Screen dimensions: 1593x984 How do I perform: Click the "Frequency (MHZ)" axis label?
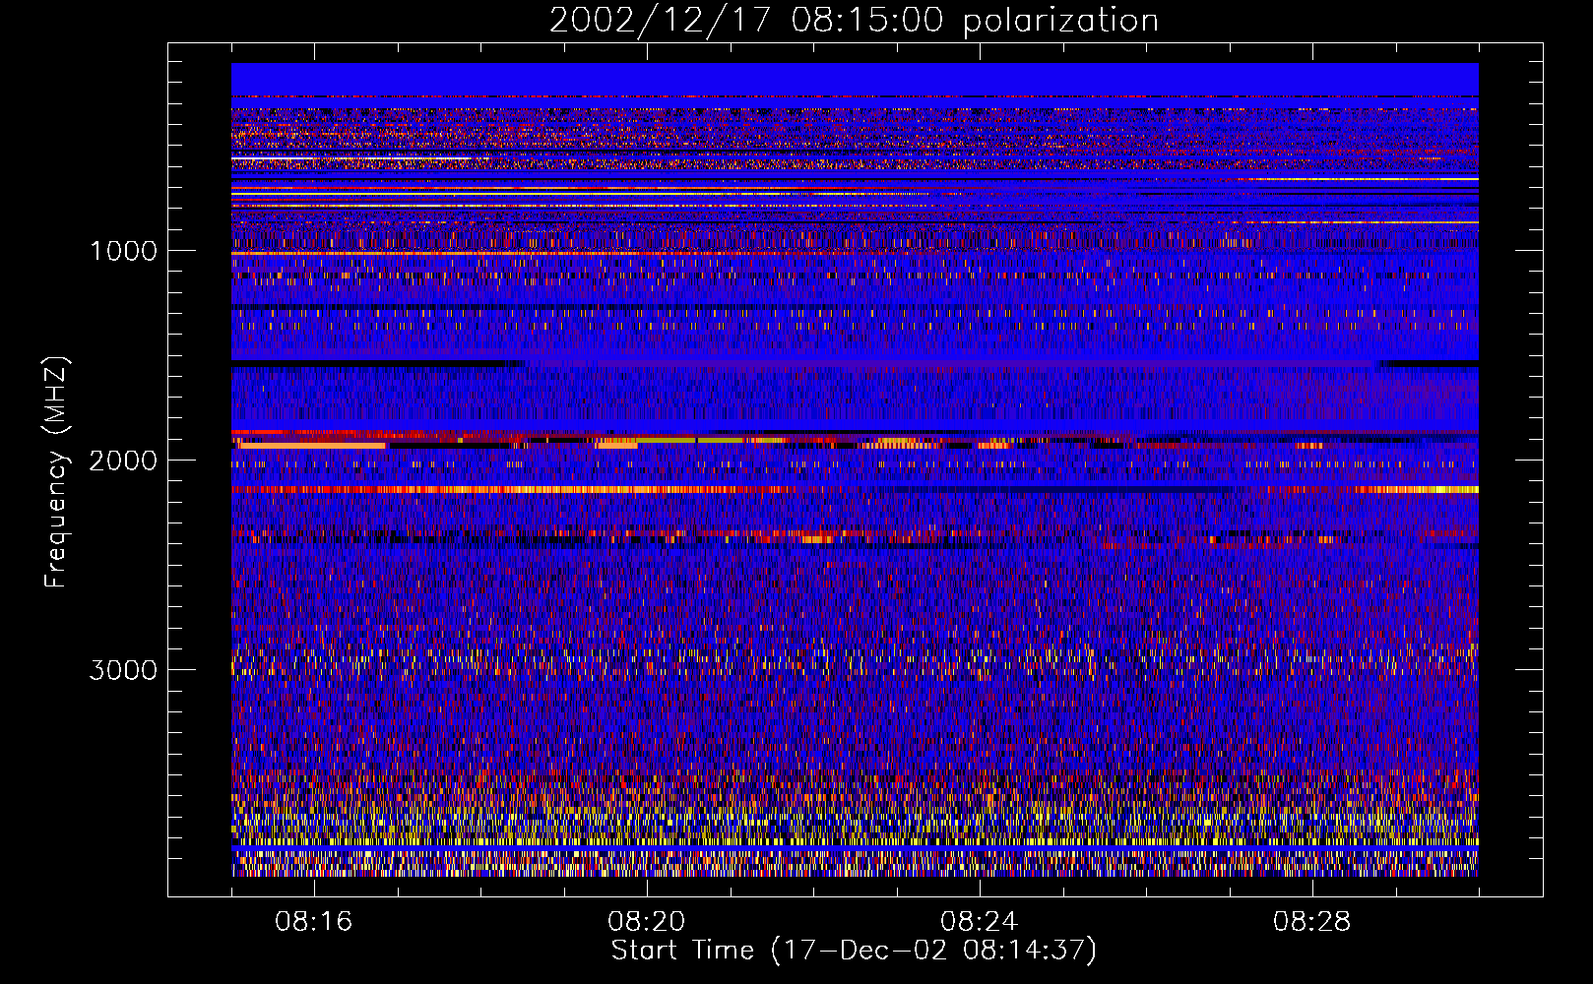[x=56, y=472]
